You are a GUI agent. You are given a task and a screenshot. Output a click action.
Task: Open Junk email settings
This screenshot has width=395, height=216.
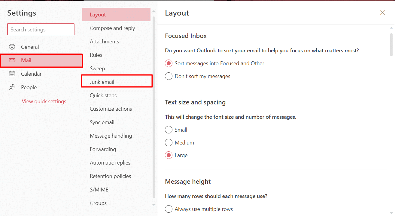click(102, 82)
